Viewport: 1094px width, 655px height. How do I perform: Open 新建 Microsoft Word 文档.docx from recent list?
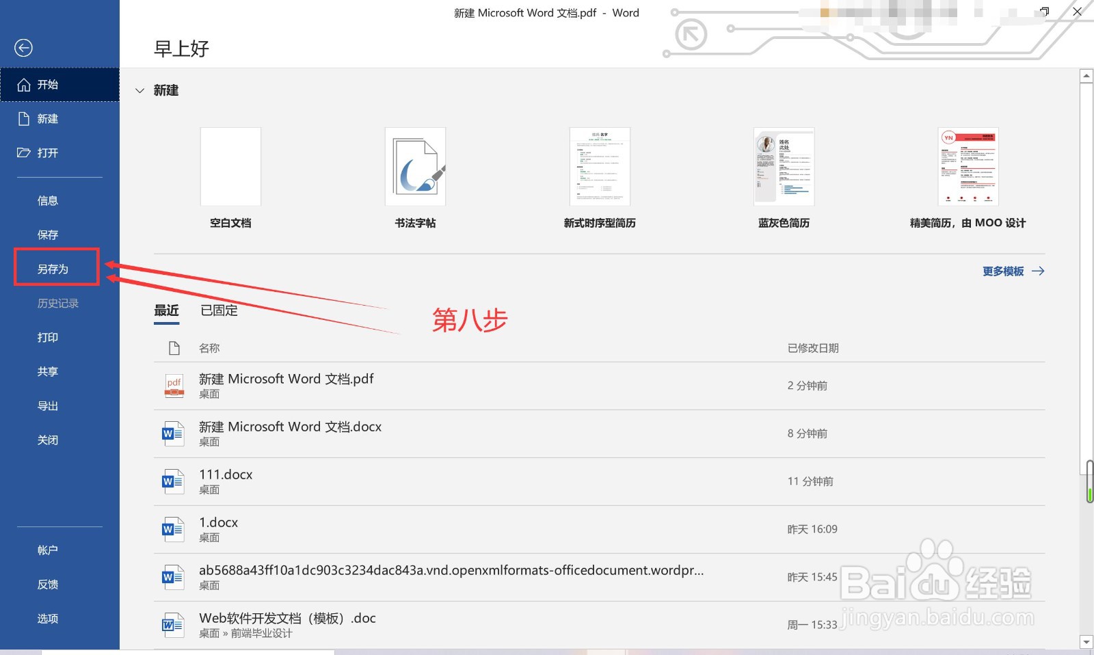(x=600, y=434)
